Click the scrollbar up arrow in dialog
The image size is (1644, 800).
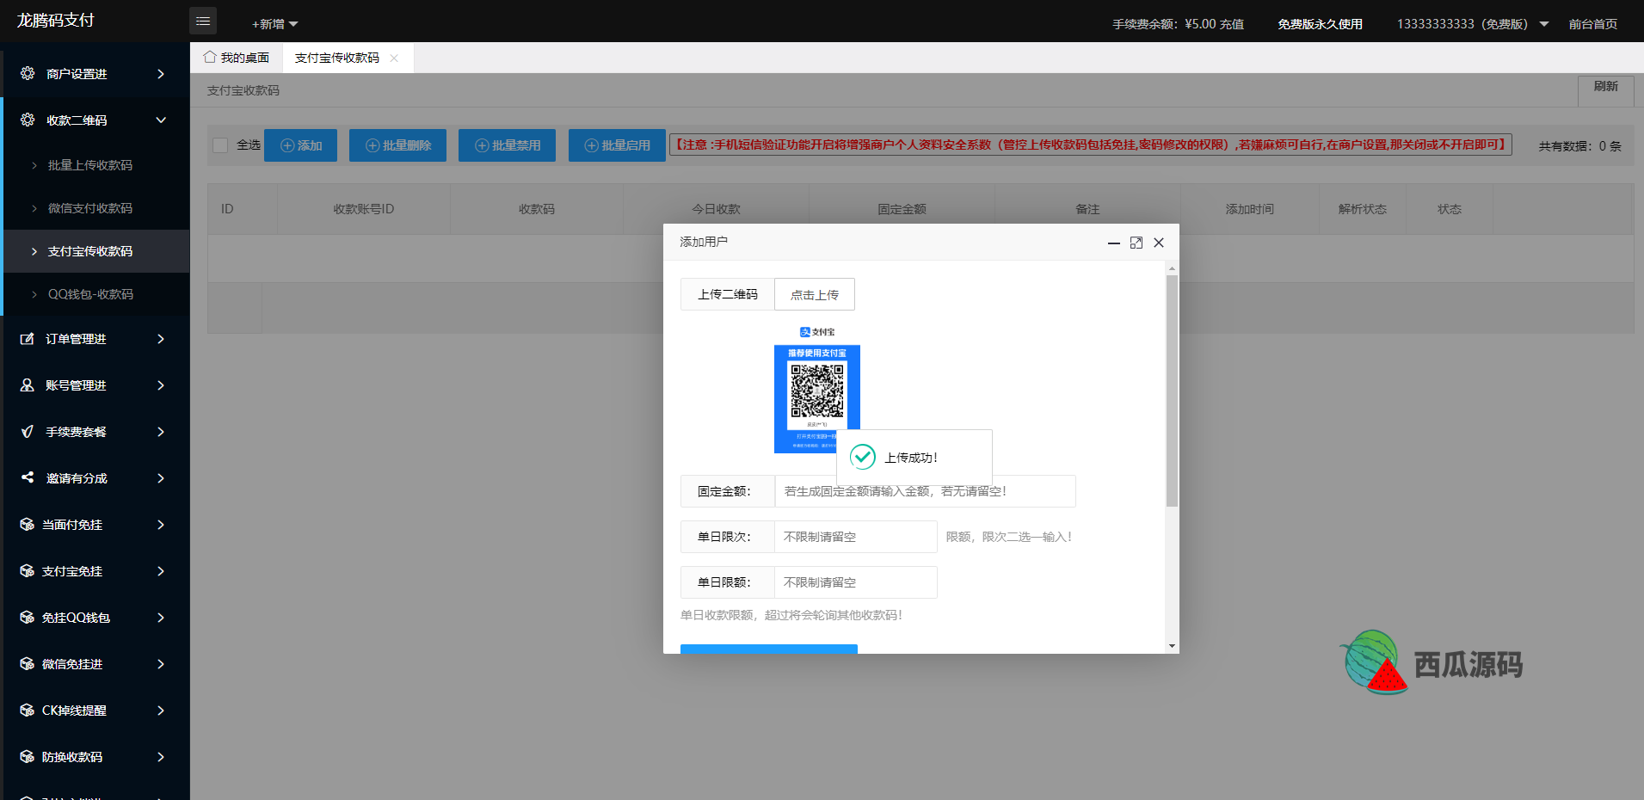pos(1172,268)
